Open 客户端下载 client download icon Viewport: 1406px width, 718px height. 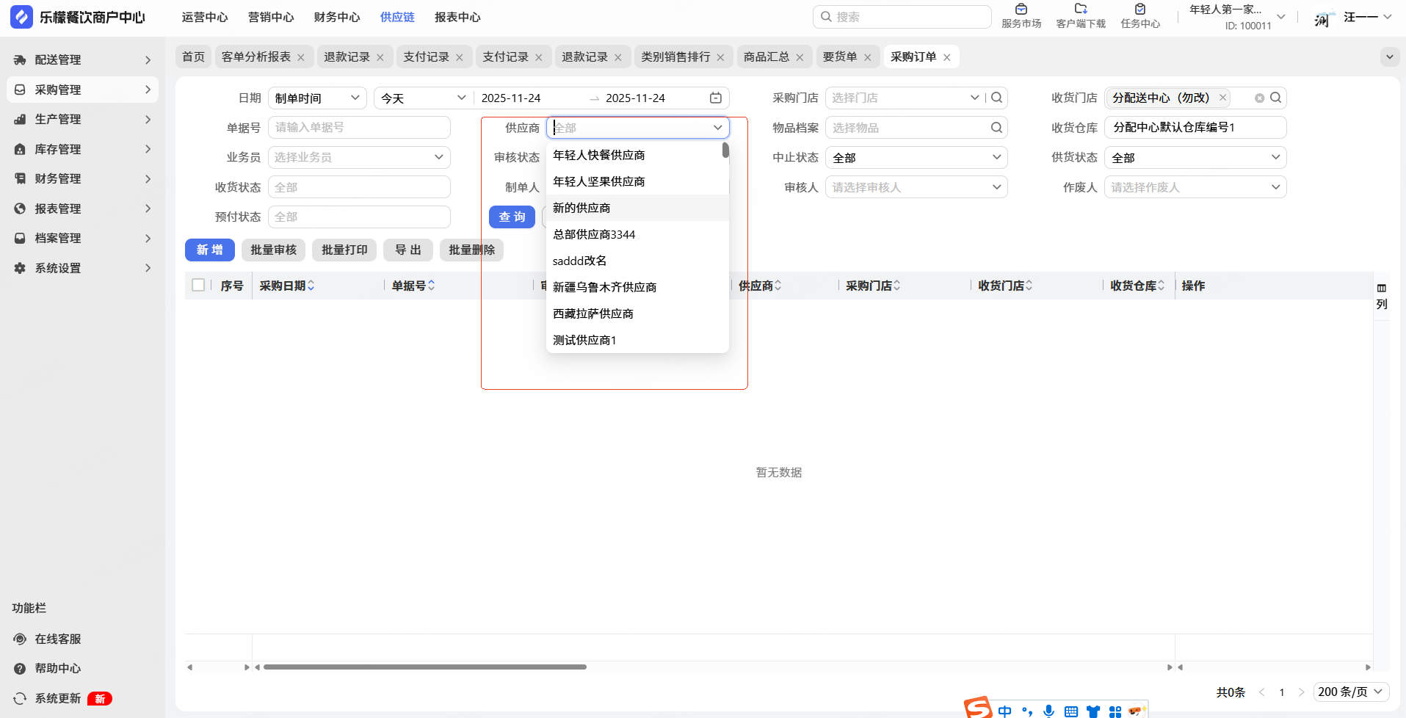(1080, 10)
